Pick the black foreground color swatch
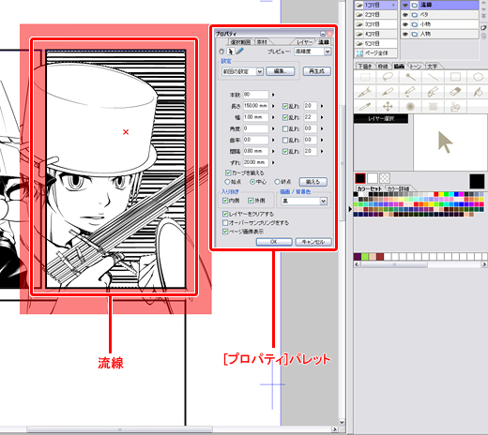Viewport: 488px width, 435px height. click(x=360, y=178)
